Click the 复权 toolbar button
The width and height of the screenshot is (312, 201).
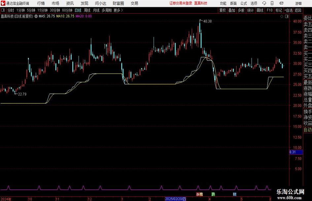[223, 10]
